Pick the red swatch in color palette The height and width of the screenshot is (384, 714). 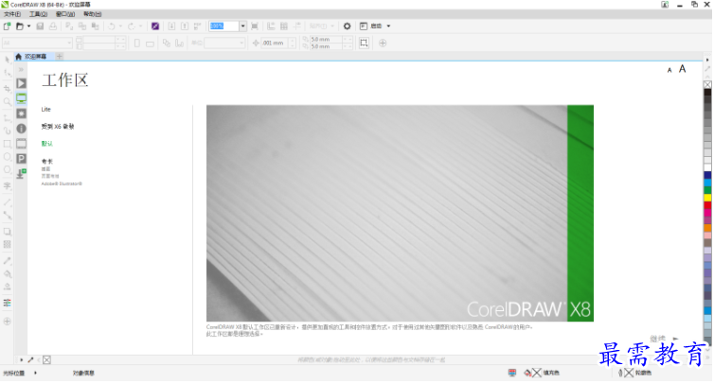tap(707, 205)
